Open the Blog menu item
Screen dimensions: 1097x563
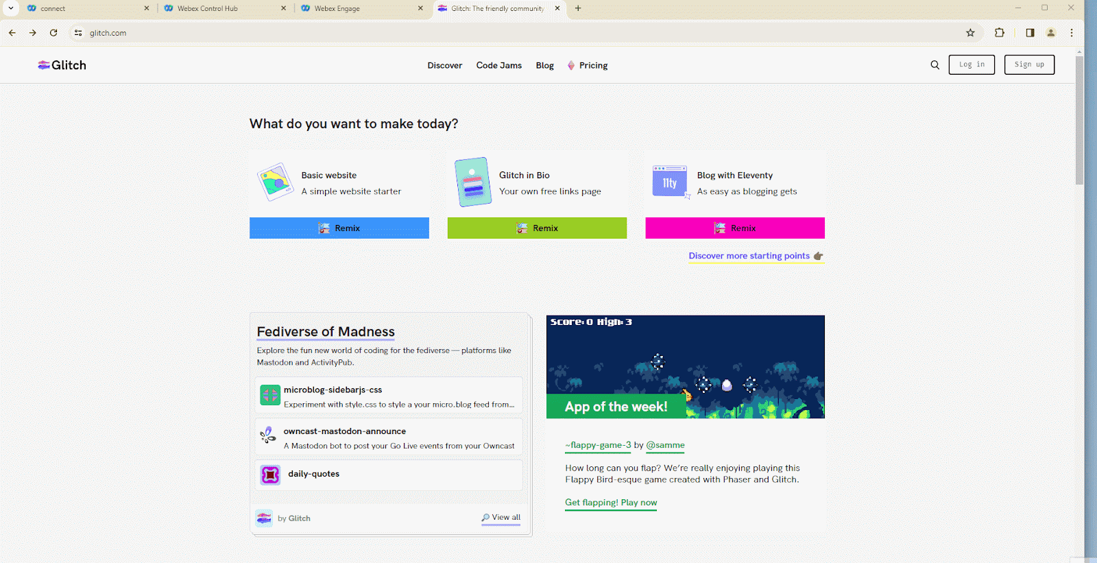[545, 66]
